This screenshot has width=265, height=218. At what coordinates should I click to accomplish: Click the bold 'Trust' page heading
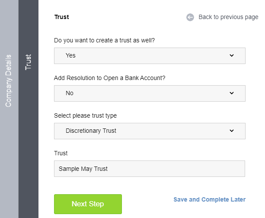(x=61, y=17)
